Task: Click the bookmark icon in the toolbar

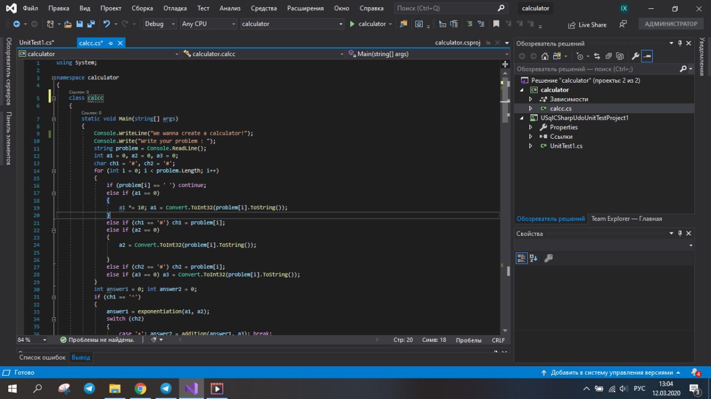Action: 496,24
